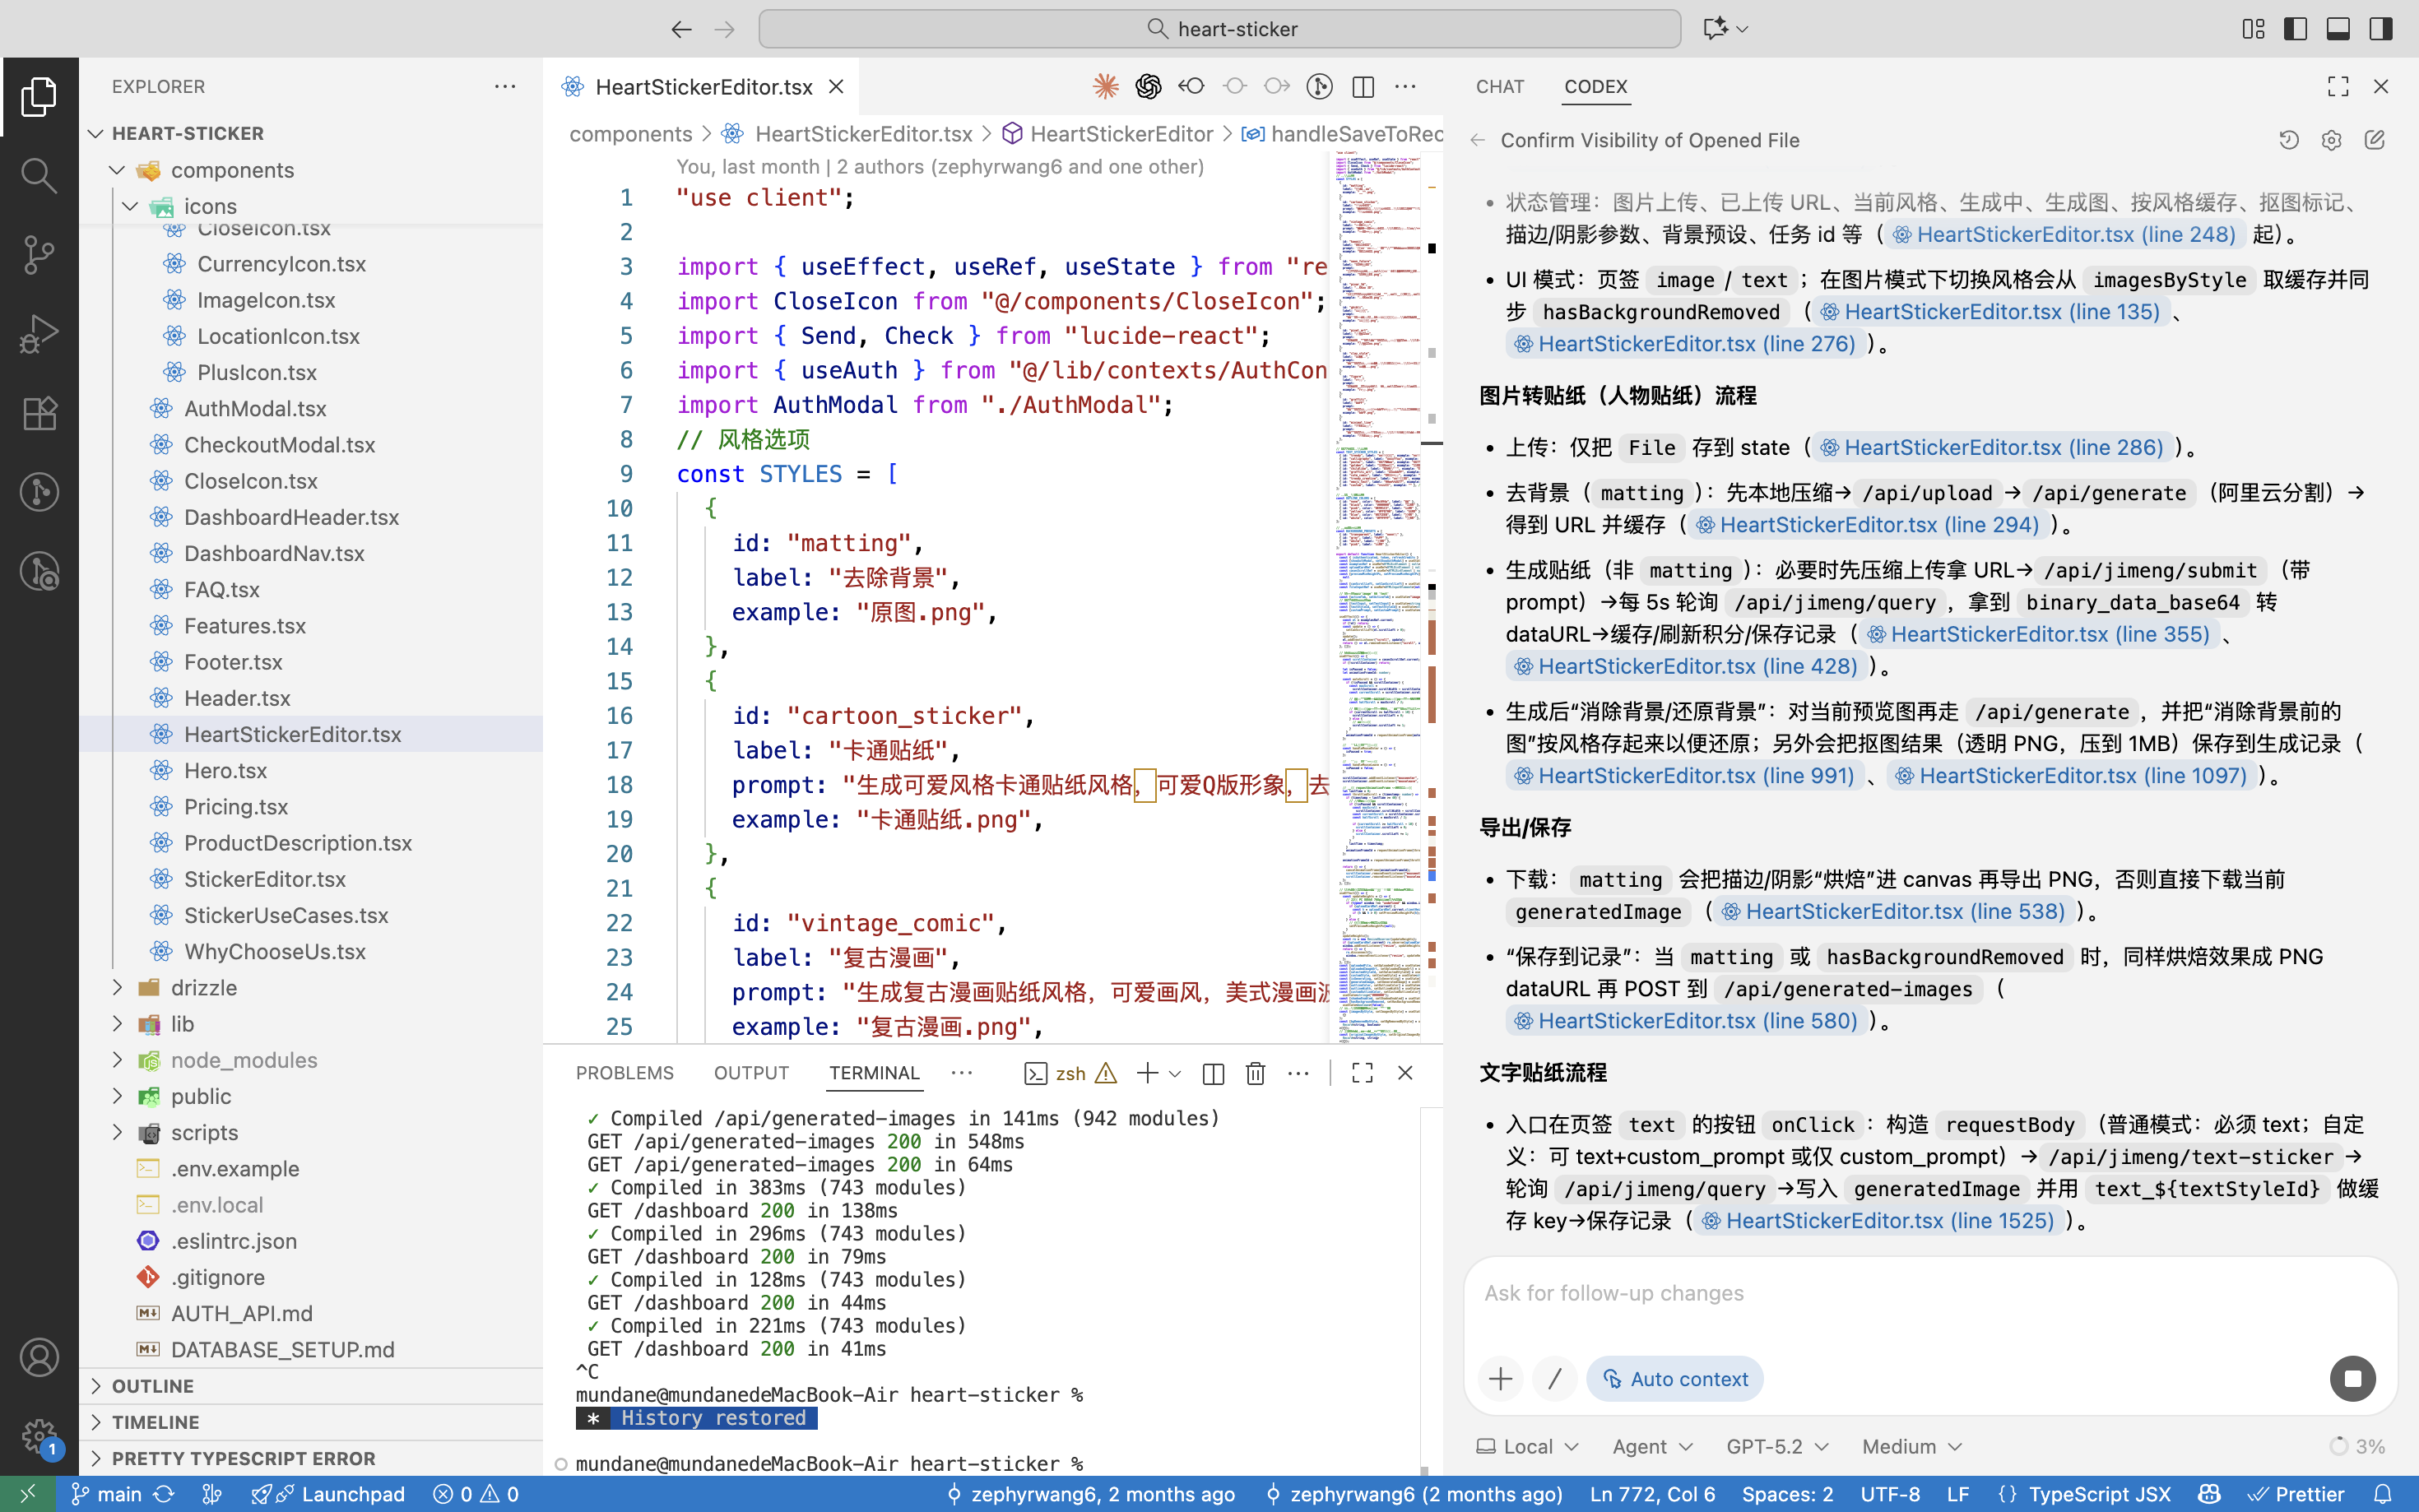Toggle the bottom panel layout button

[2338, 29]
